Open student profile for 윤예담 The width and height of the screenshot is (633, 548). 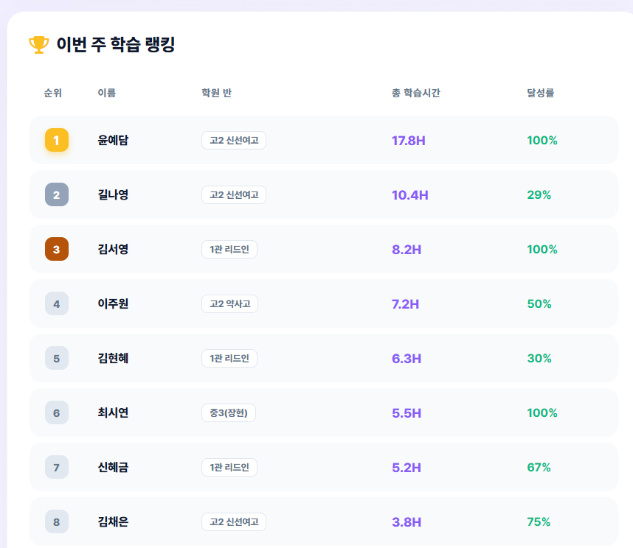[111, 140]
